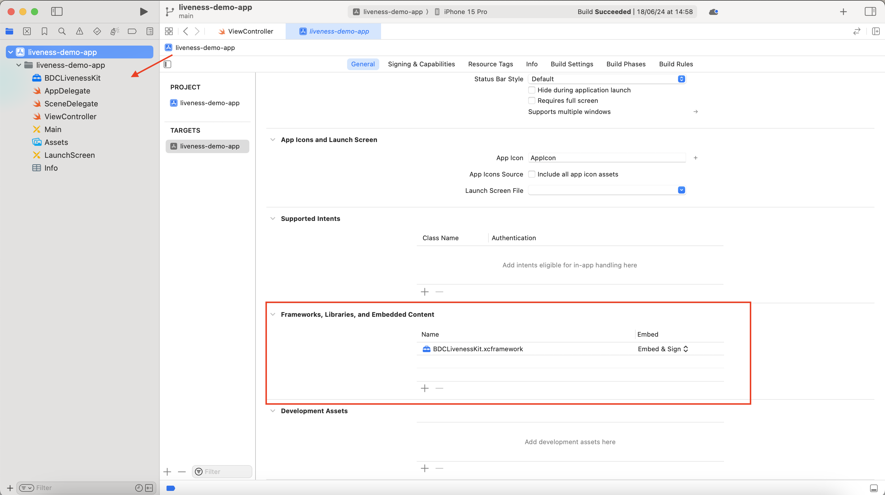This screenshot has width=885, height=495.
Task: Collapse App Icons and Launch Screen section
Action: click(x=272, y=140)
